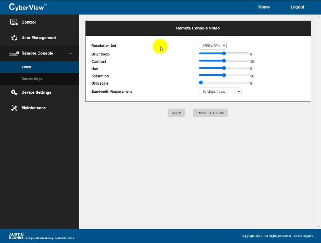Click the Grayscale slider handle
The width and height of the screenshot is (321, 243).
pyautogui.click(x=201, y=82)
